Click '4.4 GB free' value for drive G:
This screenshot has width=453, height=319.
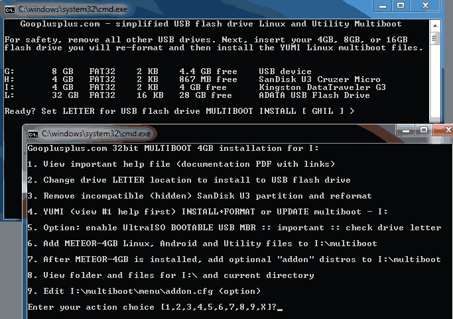coord(208,71)
